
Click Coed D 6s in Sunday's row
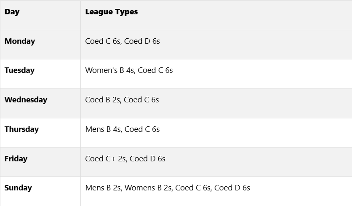[x=232, y=188]
